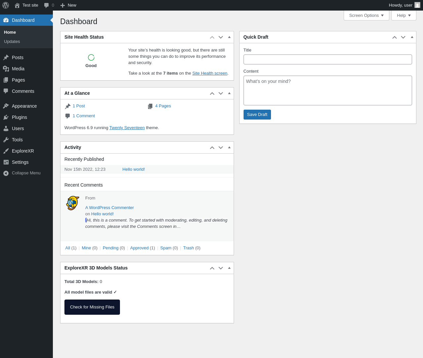Show Mine comments filter
Screen dimensions: 423x358
[x=86, y=248]
